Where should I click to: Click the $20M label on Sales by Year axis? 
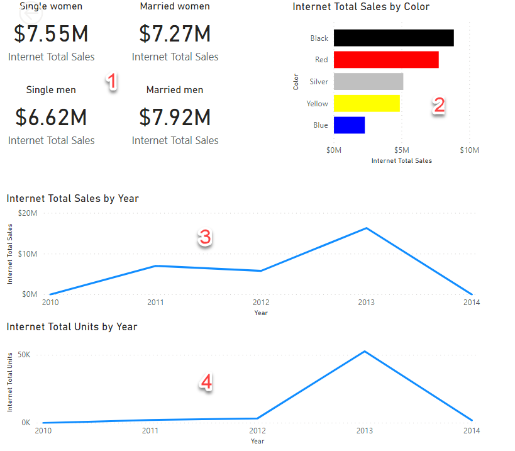tap(28, 213)
